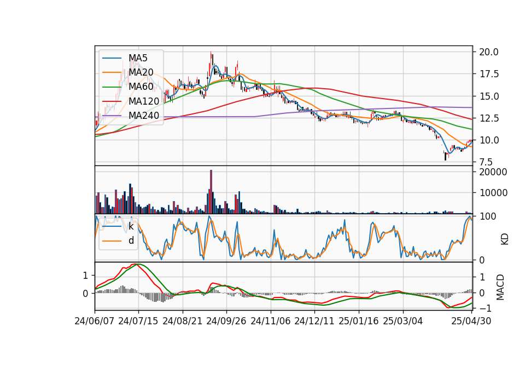Click the d legend entry in KD panel
This screenshot has height=378, width=525.
tap(118, 240)
